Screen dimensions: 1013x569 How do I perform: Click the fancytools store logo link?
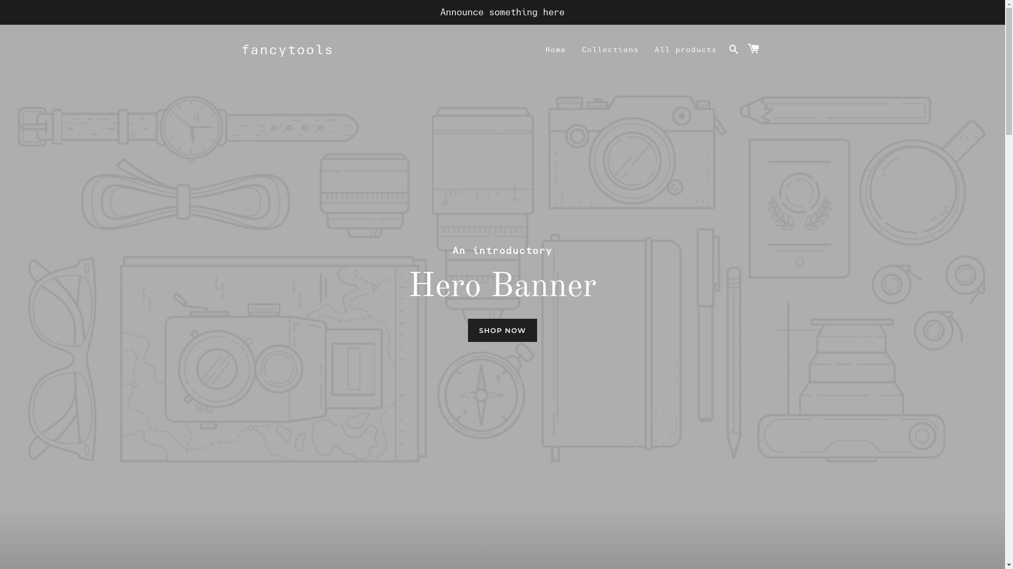click(287, 50)
